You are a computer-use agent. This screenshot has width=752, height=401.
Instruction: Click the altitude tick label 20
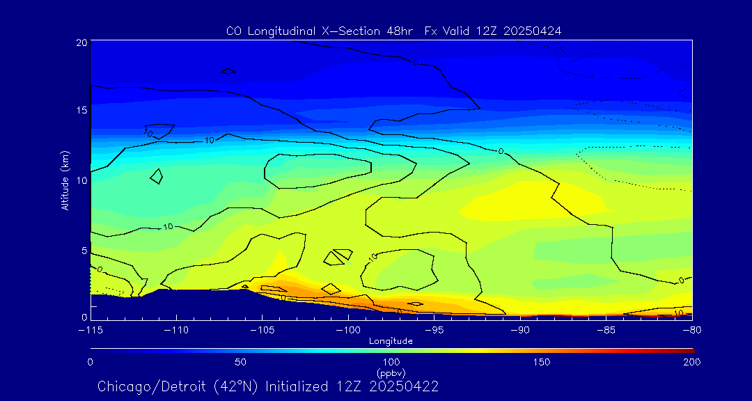click(81, 42)
